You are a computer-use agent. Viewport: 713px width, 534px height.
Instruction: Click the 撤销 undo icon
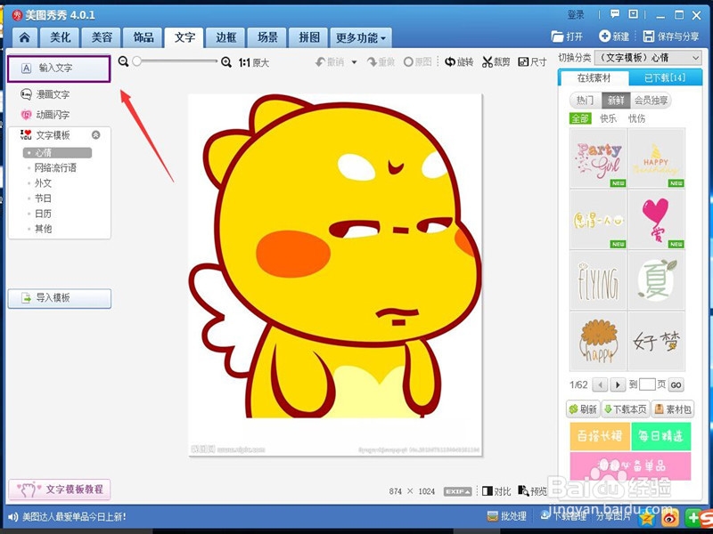tap(330, 61)
